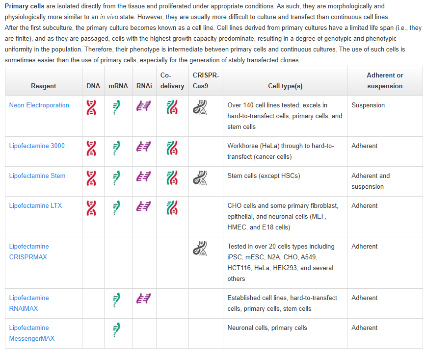Screen dimensions: 426x353
Task: Click the mRNA icon for Lipofectamine MessengerMAX
Action: click(x=116, y=330)
